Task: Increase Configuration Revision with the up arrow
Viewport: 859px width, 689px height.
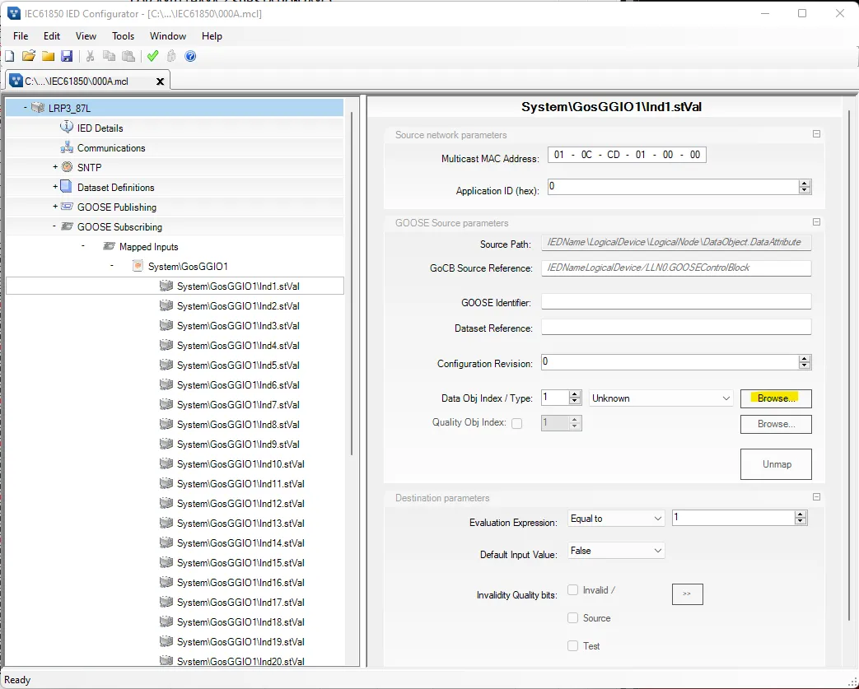Action: point(804,359)
